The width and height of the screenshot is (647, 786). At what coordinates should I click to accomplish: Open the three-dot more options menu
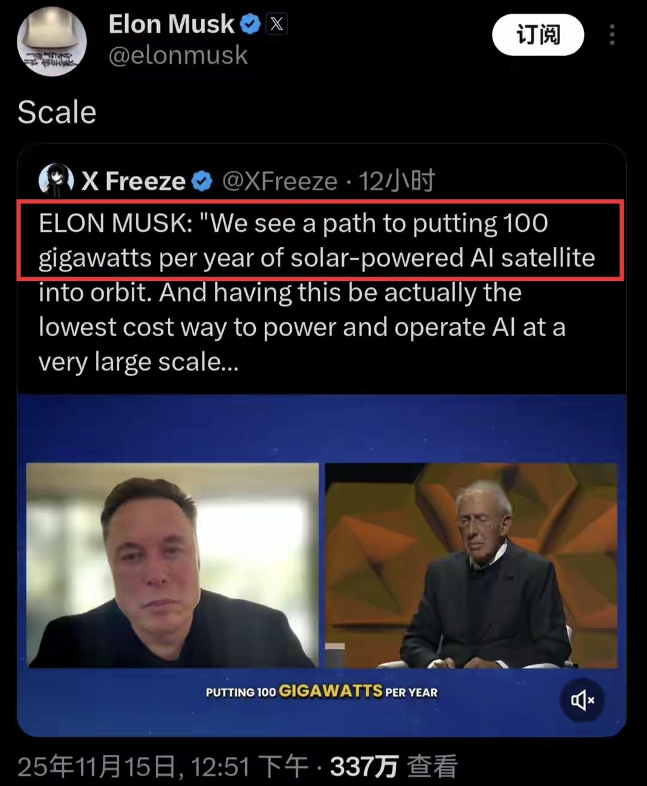tap(612, 35)
